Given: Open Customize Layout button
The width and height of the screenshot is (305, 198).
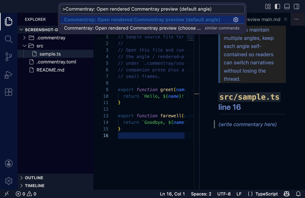Looking at the screenshot, I should coord(268,6).
